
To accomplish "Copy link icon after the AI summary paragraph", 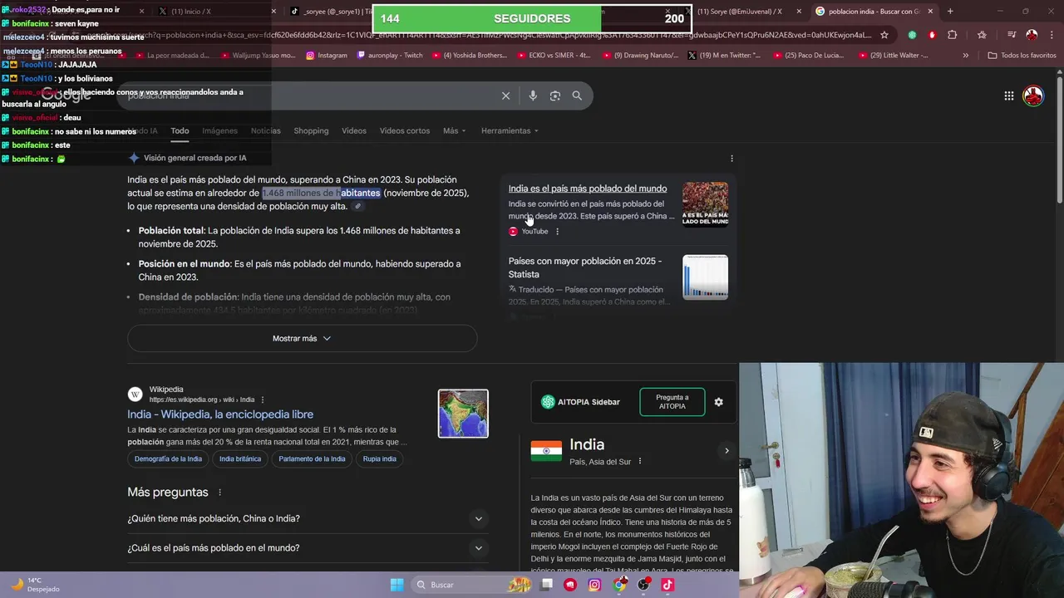I will 357,207.
